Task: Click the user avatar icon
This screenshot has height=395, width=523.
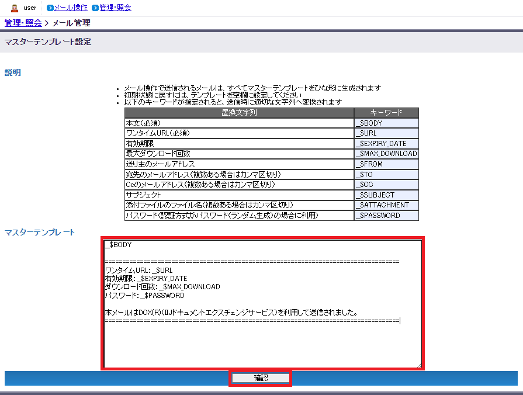Action: click(15, 8)
